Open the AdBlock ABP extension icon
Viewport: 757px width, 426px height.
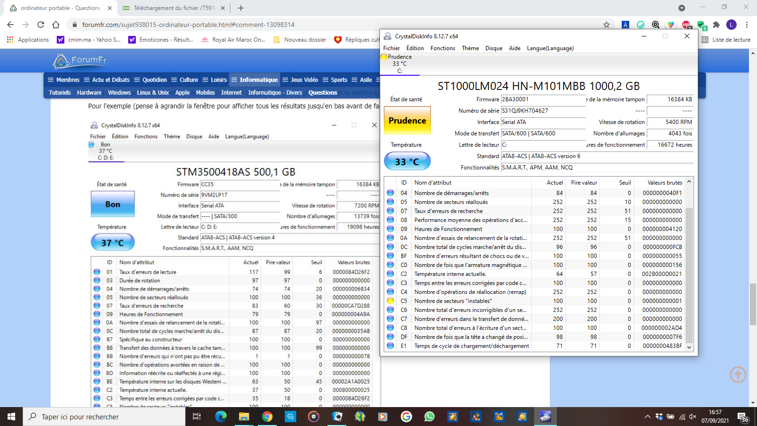tap(686, 25)
